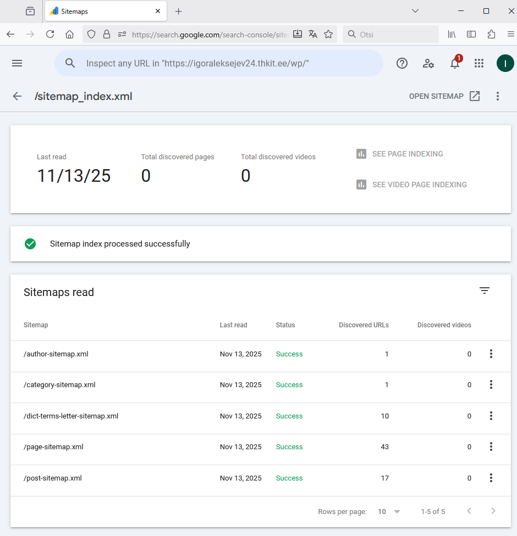
Task: Open a new browser tab
Action: pyautogui.click(x=178, y=11)
